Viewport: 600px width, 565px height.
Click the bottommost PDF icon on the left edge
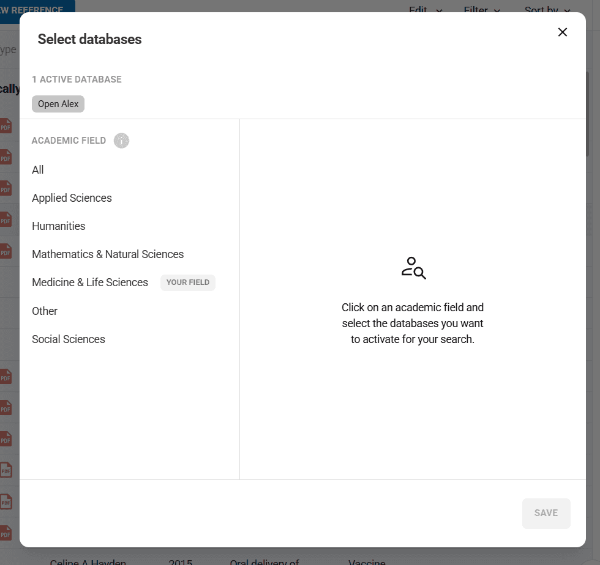tap(6, 532)
